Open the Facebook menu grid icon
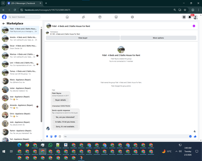The height and width of the screenshot is (161, 202). [184, 17]
